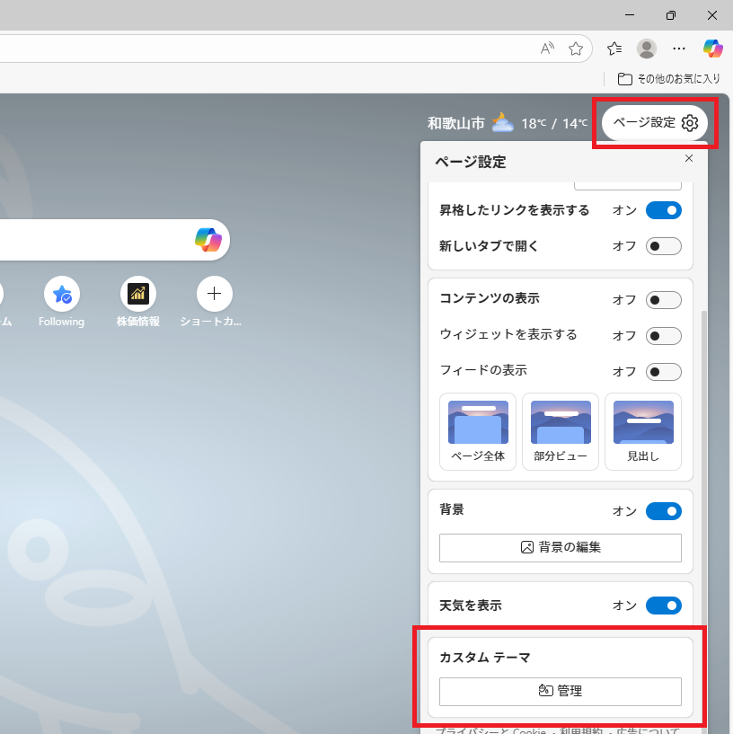This screenshot has width=733, height=734.
Task: Toggle 天気を表示 switch off
Action: click(x=663, y=606)
